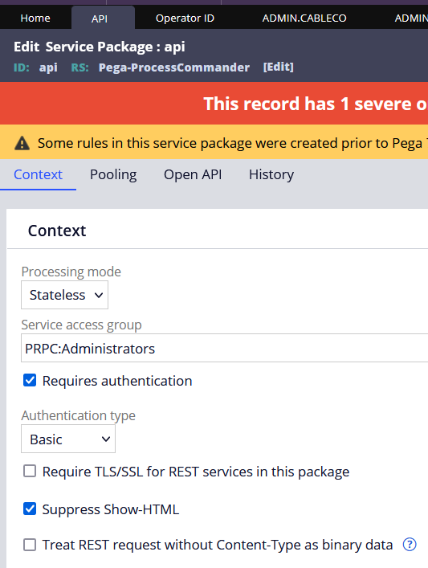428x568 pixels.
Task: Click the warning triangle icon
Action: 22,143
